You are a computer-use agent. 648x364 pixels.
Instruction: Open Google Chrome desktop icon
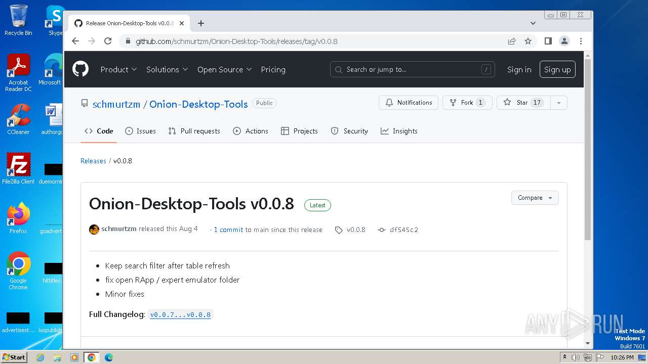[18, 271]
